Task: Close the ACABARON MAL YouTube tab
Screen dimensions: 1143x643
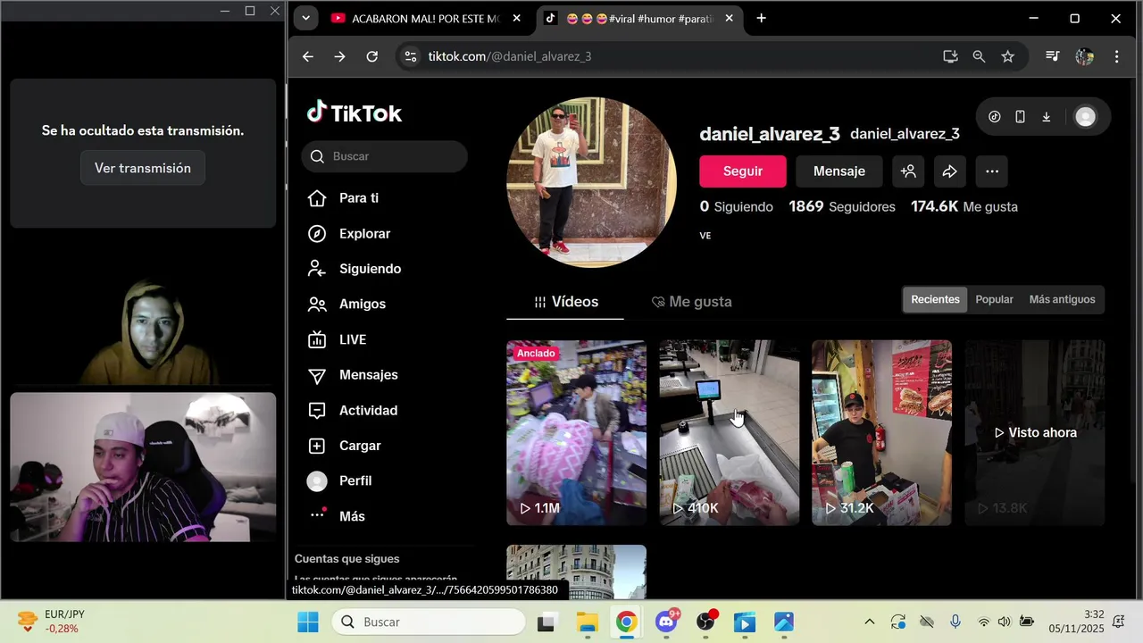Action: coord(516,19)
